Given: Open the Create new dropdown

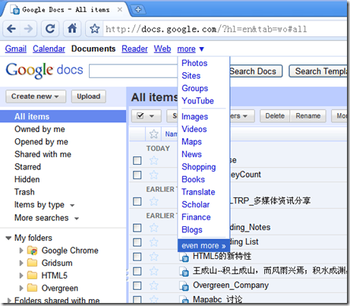Looking at the screenshot, I should coord(36,96).
